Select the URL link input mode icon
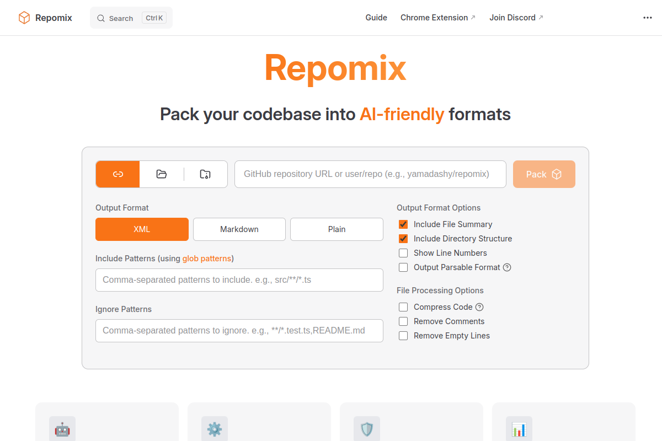This screenshot has height=441, width=662. (x=118, y=174)
